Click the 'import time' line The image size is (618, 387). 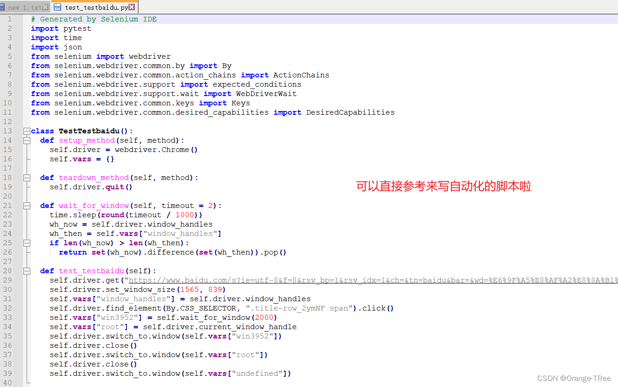[56, 38]
